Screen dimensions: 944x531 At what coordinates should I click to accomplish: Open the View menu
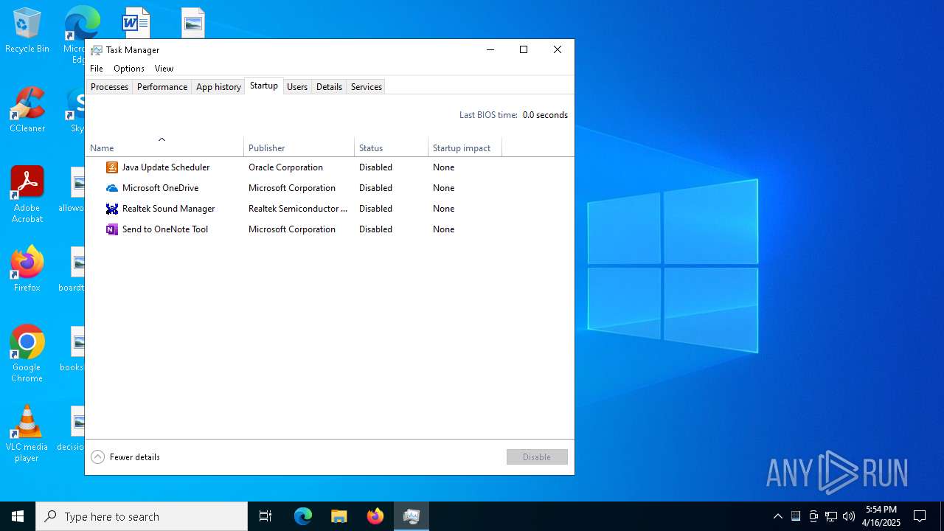tap(164, 69)
